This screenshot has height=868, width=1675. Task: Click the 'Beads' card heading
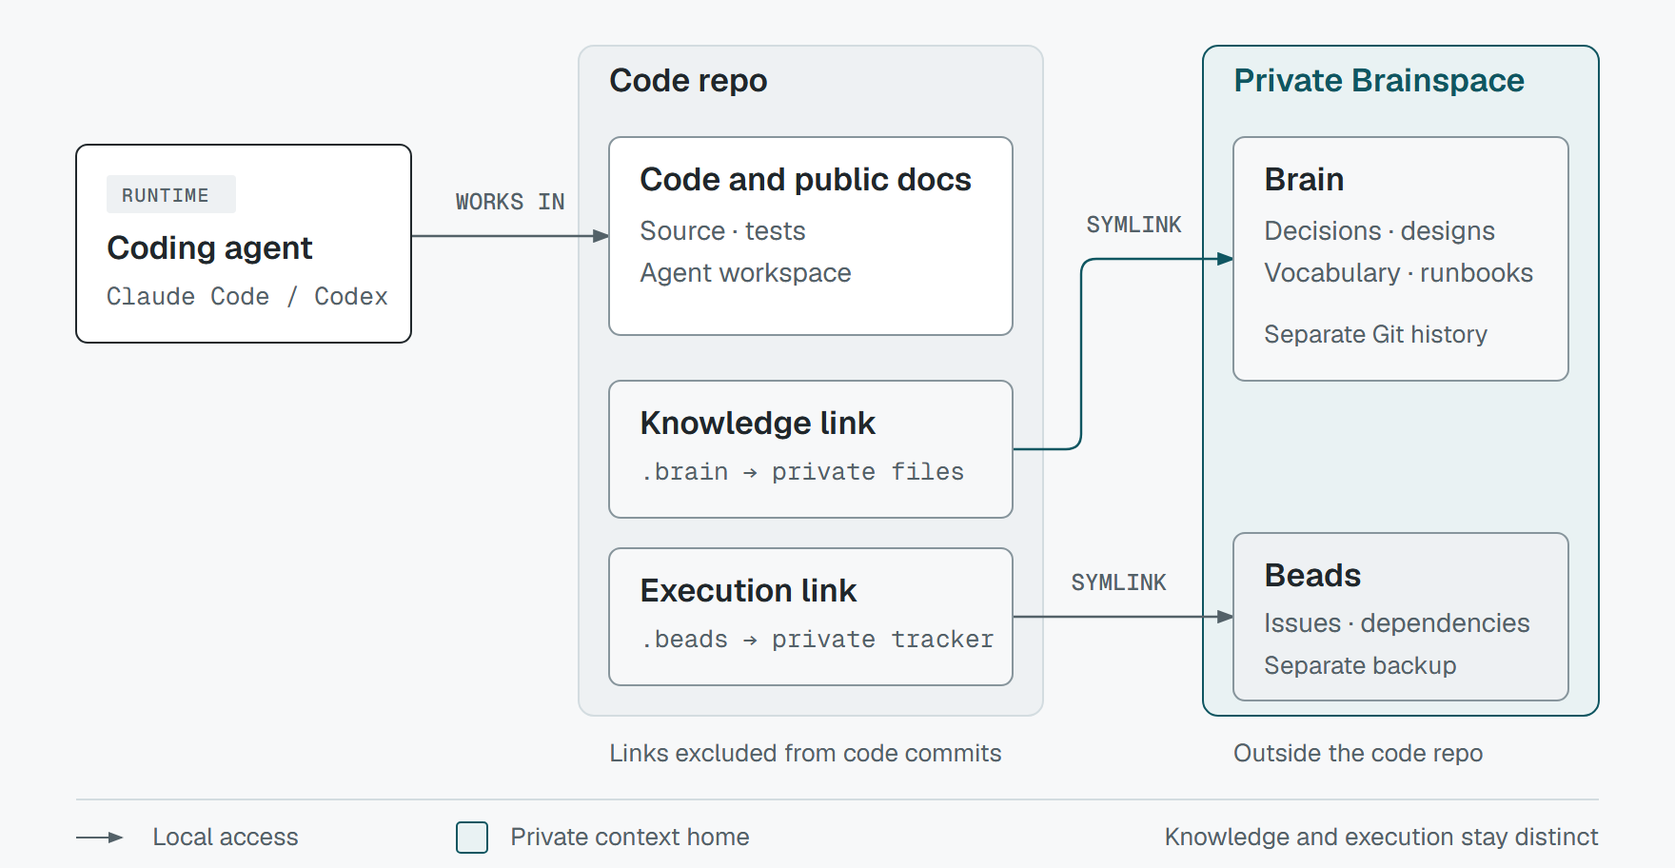(1312, 576)
